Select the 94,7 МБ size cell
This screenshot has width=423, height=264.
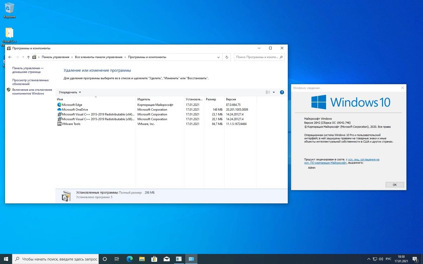tap(217, 124)
